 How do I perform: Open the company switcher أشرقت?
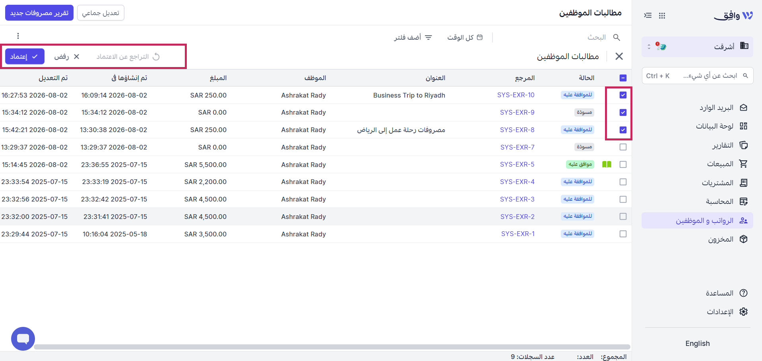click(x=697, y=46)
